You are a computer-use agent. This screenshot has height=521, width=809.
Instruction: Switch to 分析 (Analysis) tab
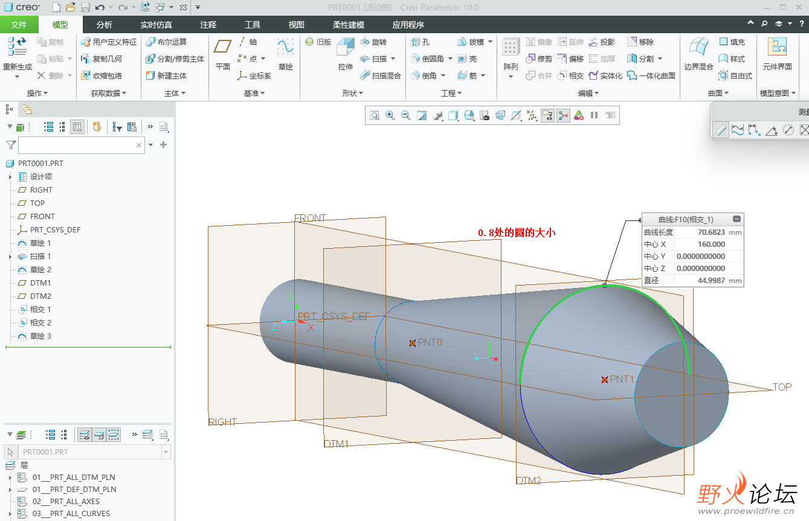click(104, 25)
